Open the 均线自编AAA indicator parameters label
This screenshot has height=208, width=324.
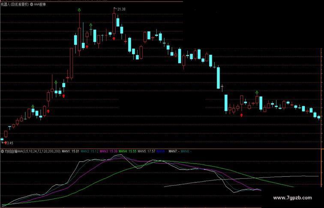pyautogui.click(x=33, y=151)
